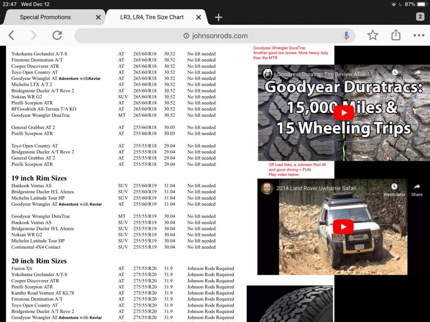Tap the voice search microphone icon
The image size is (430, 322).
346,35
